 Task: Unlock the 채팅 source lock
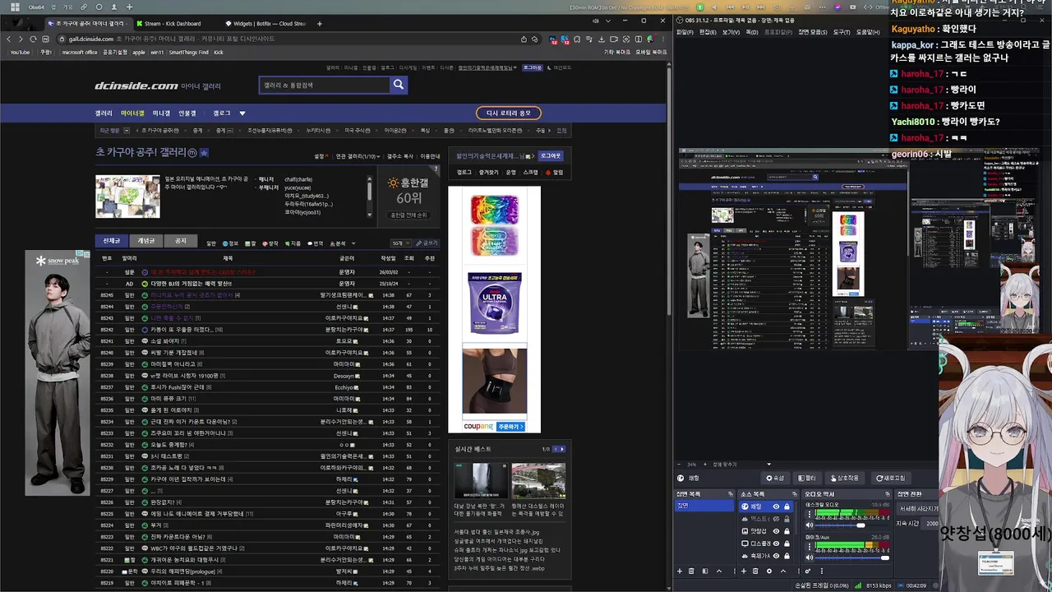787,506
